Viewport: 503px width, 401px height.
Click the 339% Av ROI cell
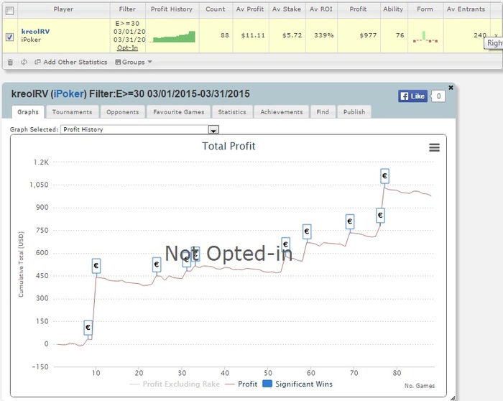click(323, 35)
